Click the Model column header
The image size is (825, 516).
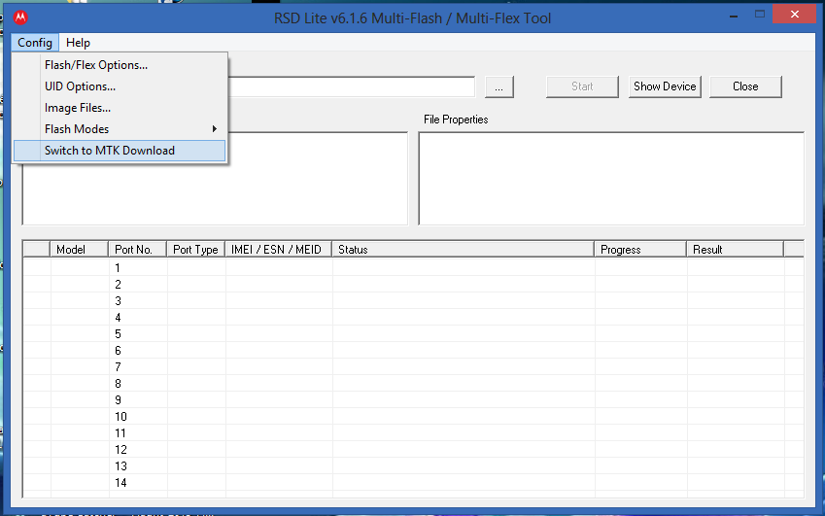tap(80, 250)
